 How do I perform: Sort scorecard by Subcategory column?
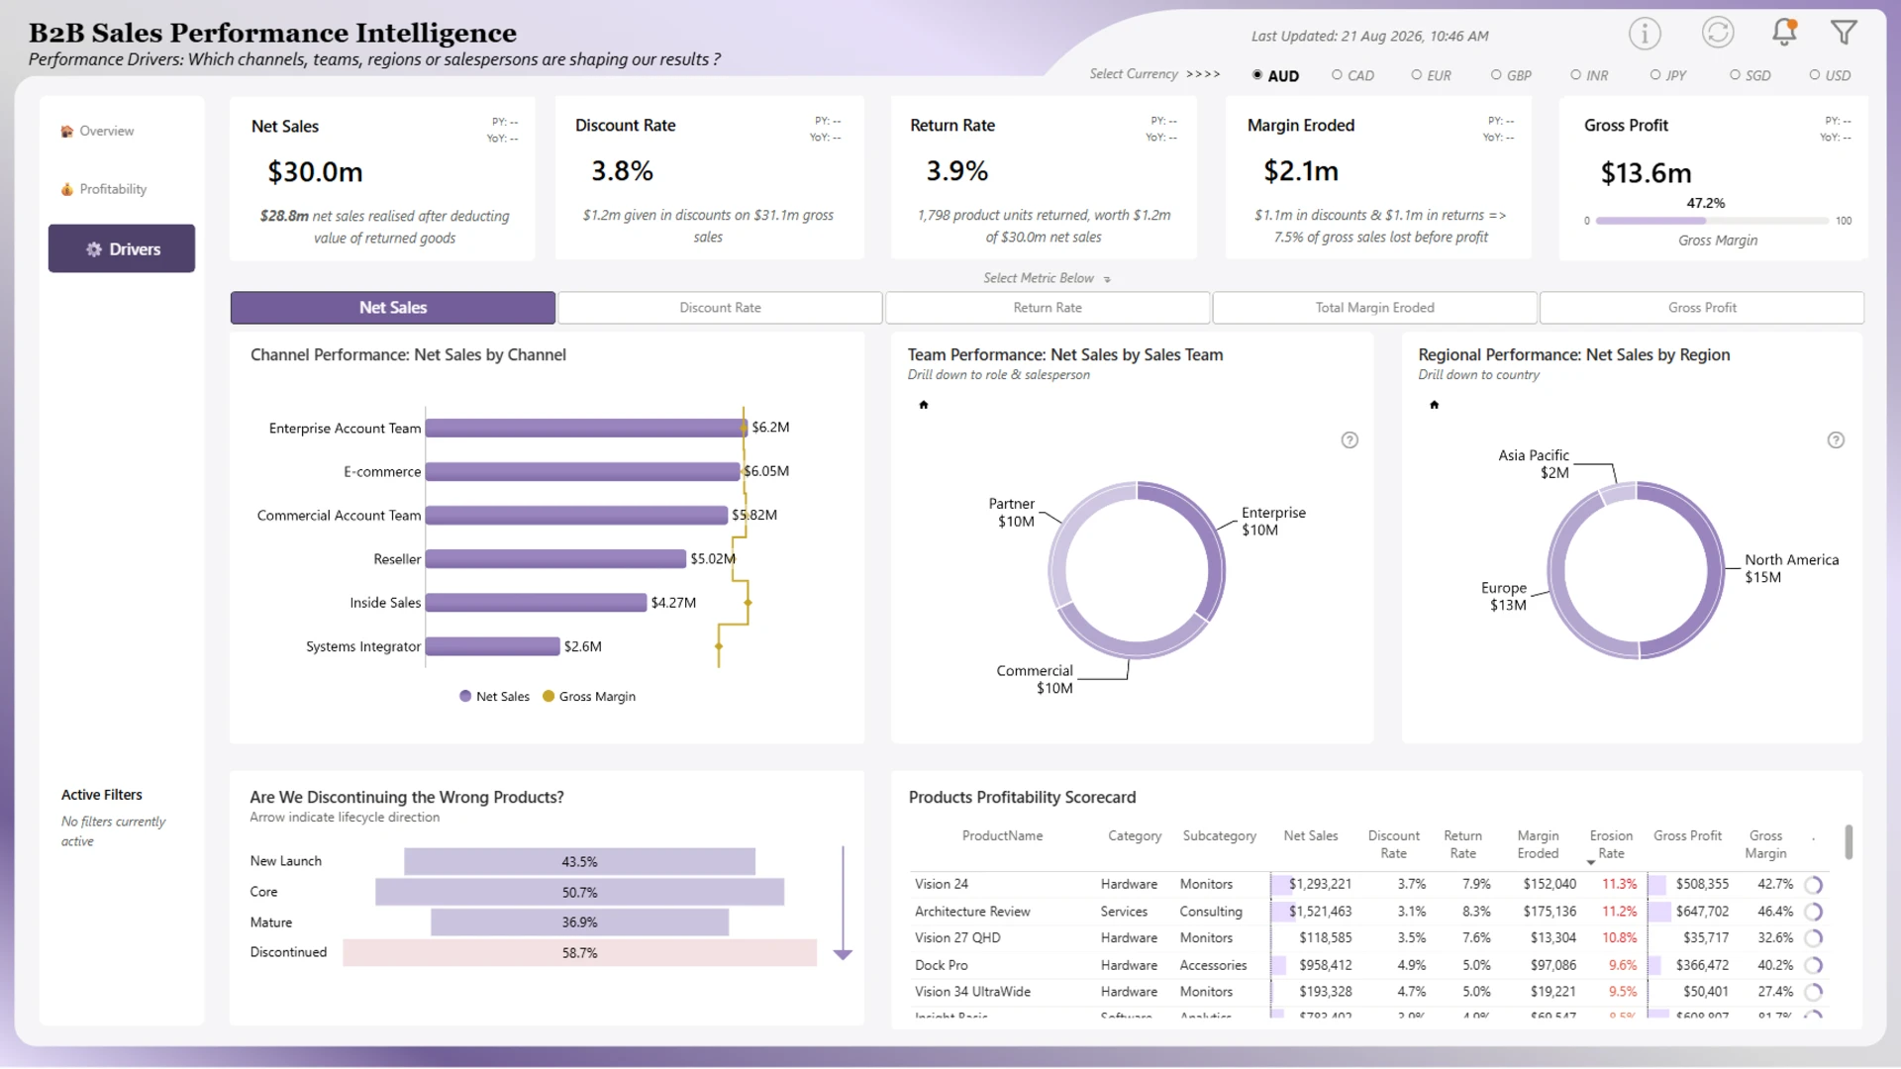(x=1220, y=836)
